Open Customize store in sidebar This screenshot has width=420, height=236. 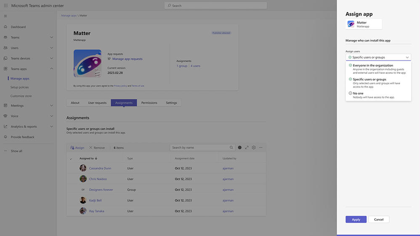click(21, 96)
